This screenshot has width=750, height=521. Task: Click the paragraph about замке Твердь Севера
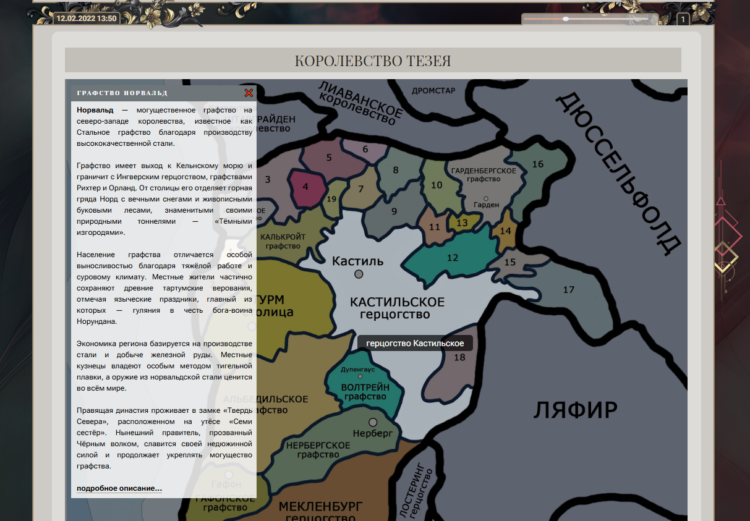point(164,438)
